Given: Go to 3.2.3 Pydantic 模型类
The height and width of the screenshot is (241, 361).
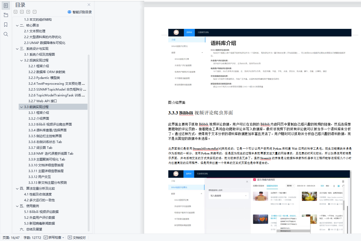Looking at the screenshot, I should pos(44,78).
